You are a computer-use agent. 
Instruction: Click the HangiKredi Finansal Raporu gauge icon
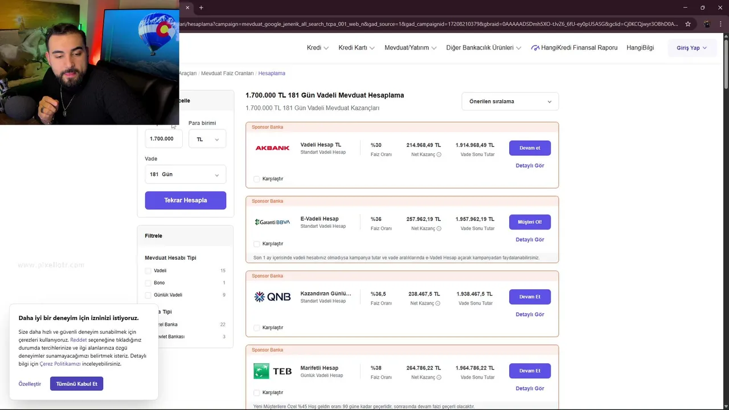(535, 48)
